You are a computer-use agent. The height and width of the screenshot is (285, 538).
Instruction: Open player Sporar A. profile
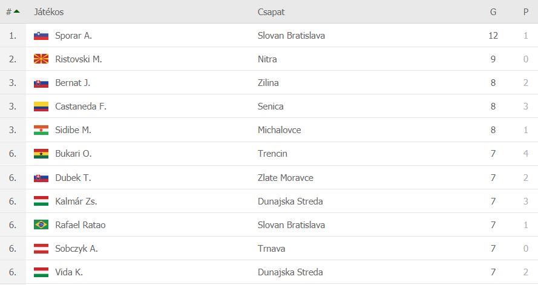73,36
